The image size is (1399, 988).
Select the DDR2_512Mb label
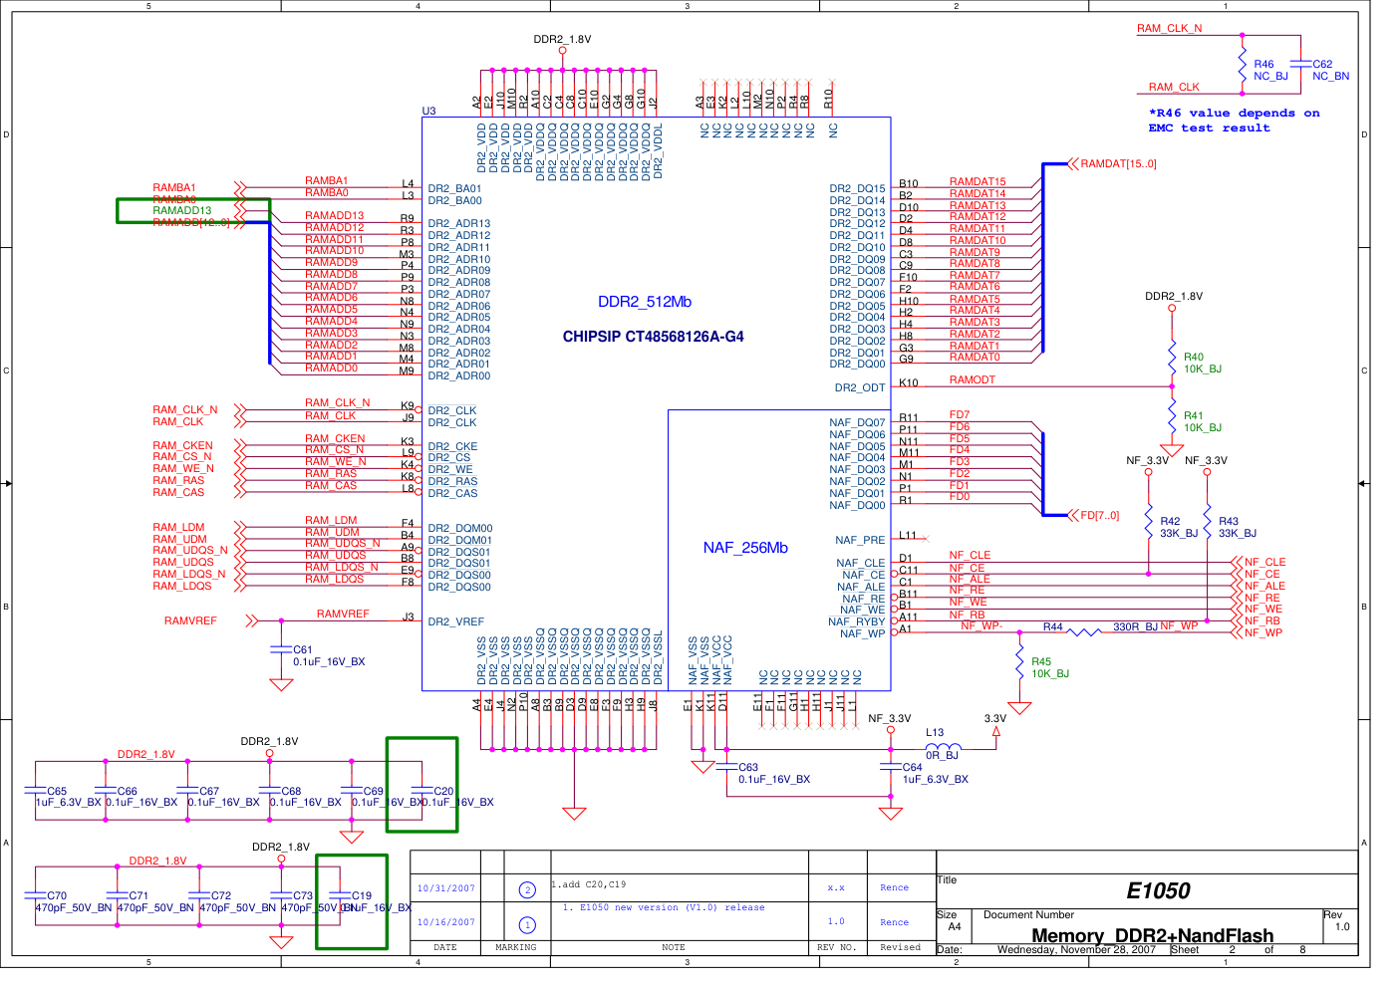(x=645, y=302)
